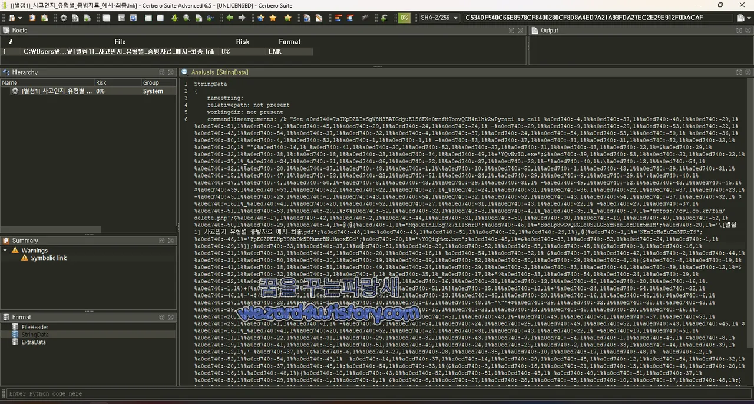Click the gray hash symbol icon
The height and width of the screenshot is (404, 754).
click(x=365, y=18)
